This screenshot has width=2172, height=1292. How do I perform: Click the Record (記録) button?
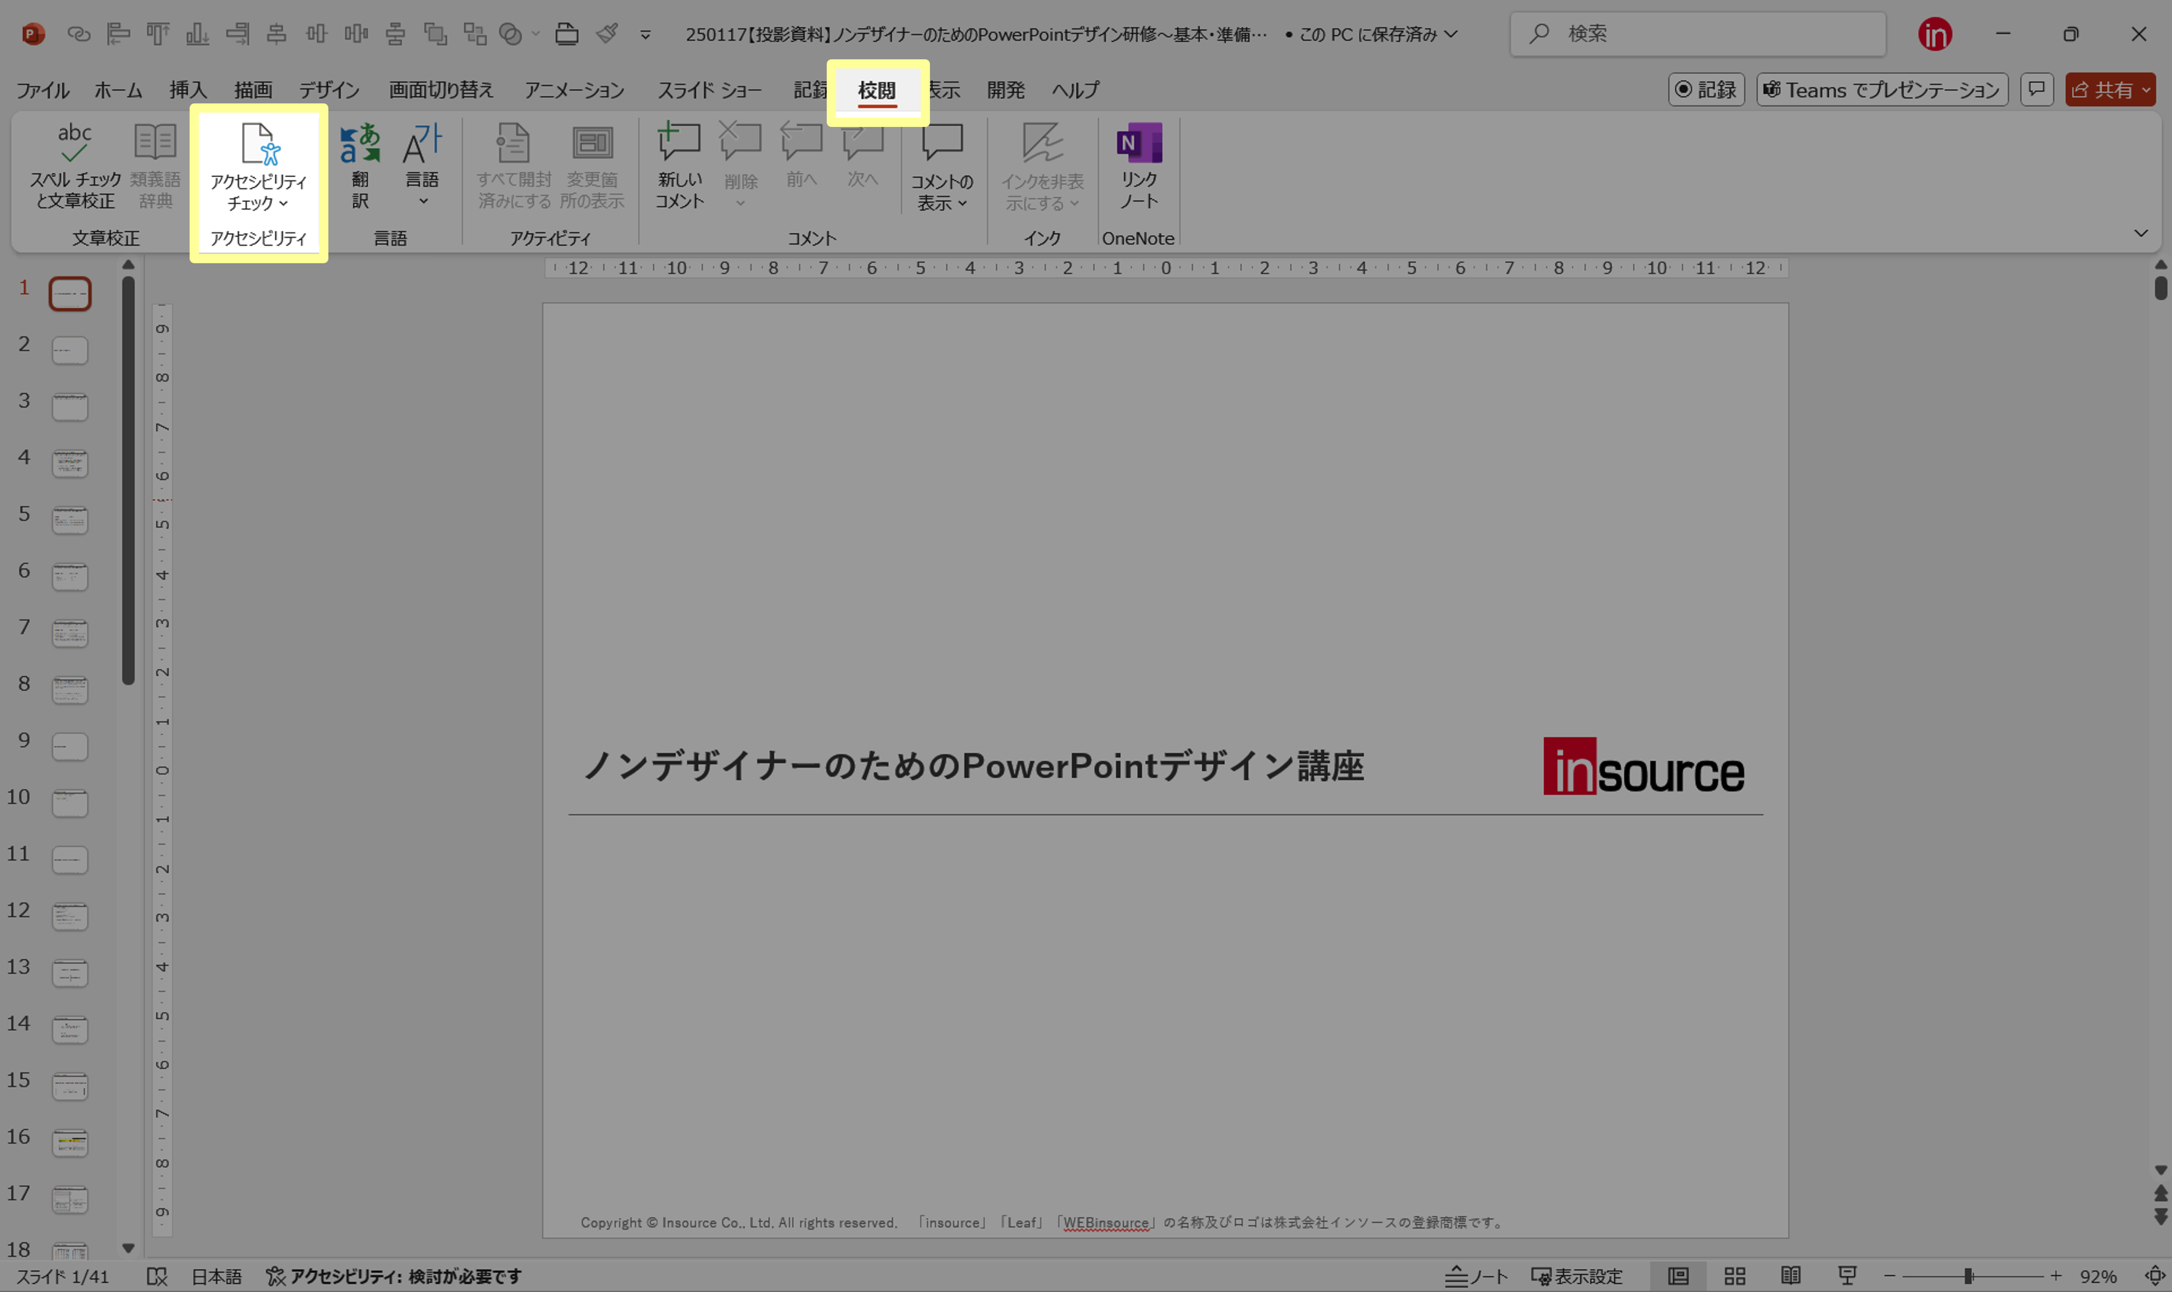(1706, 90)
